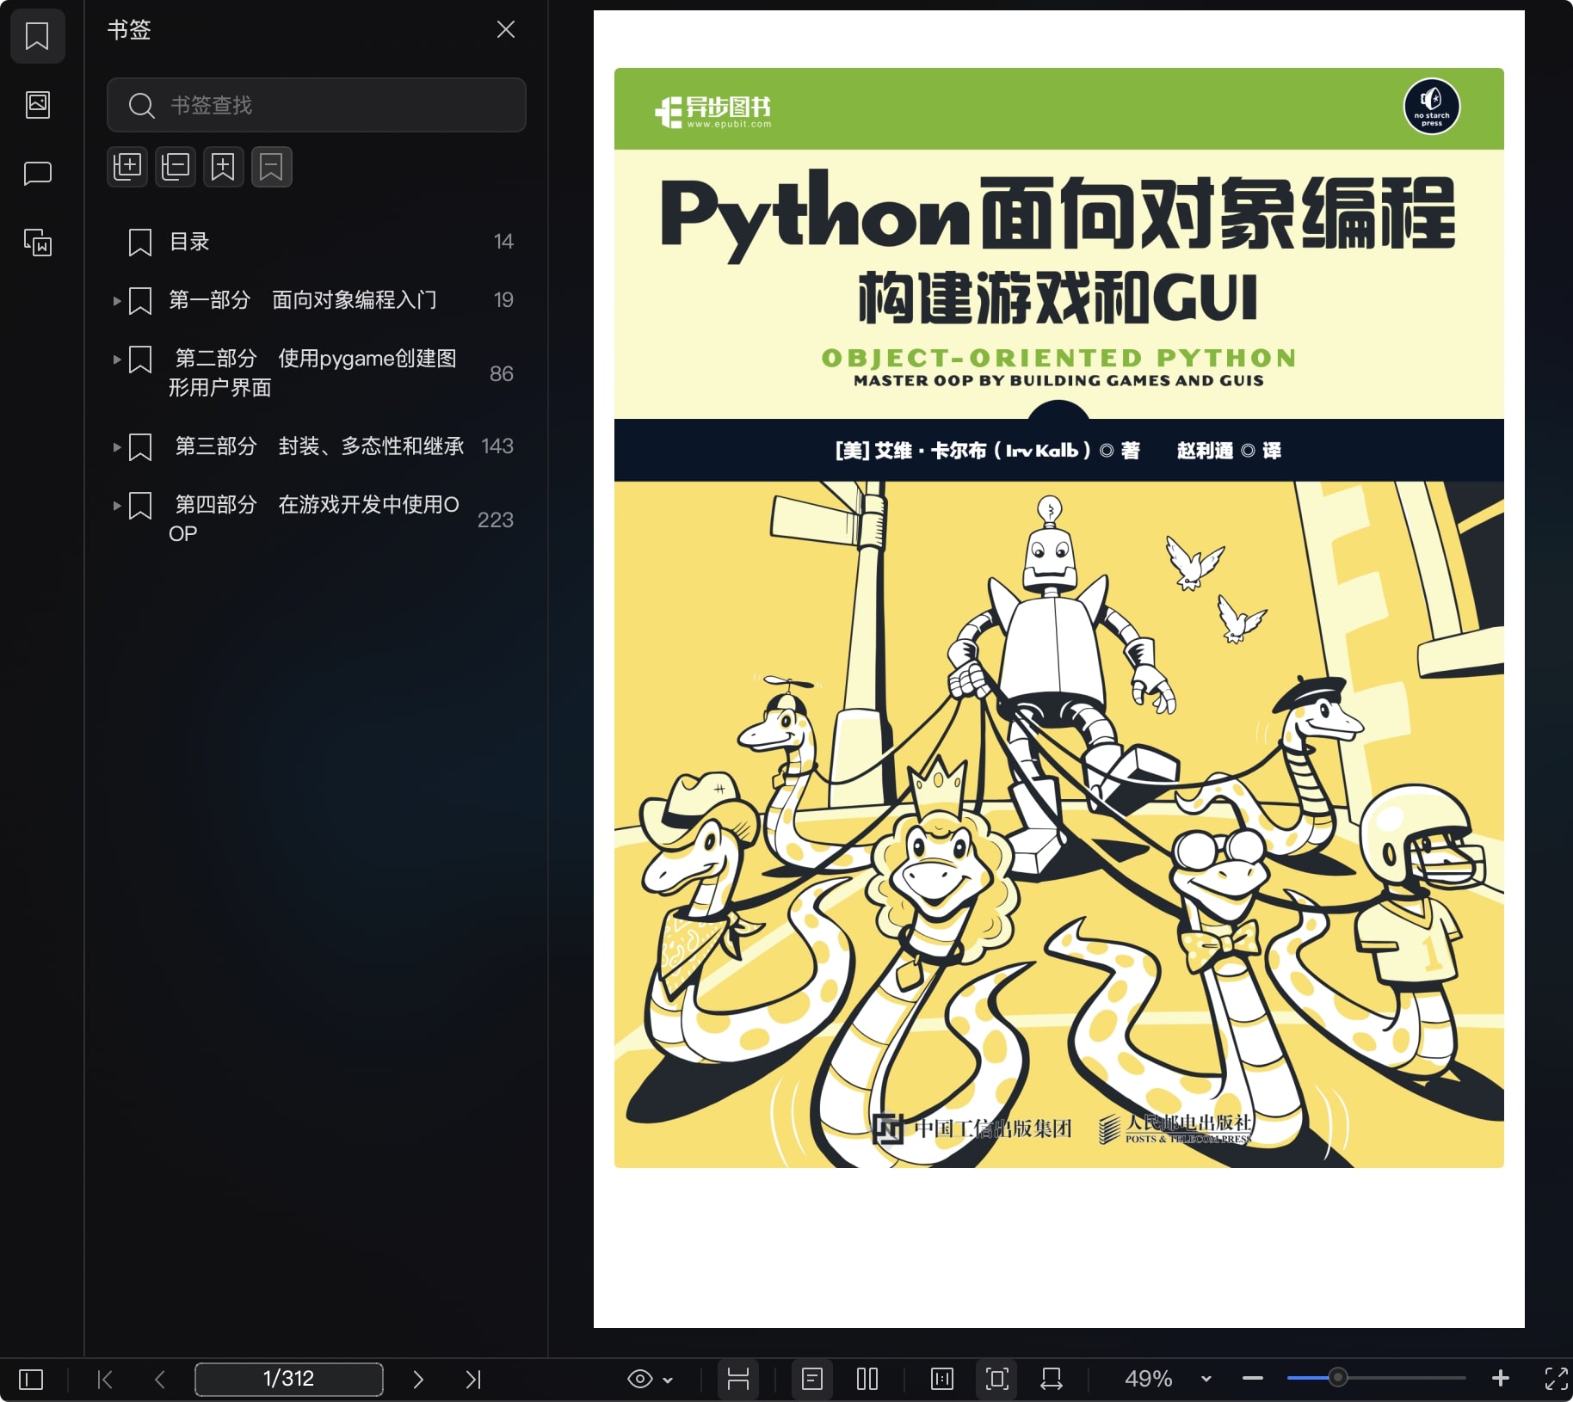Click page number 223 of 第四部分
The height and width of the screenshot is (1402, 1573).
coord(496,520)
